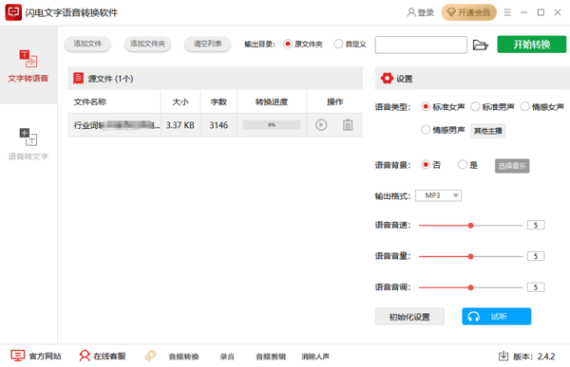The width and height of the screenshot is (570, 367).
Task: Click the 源文件 list icon
Action: pos(78,78)
